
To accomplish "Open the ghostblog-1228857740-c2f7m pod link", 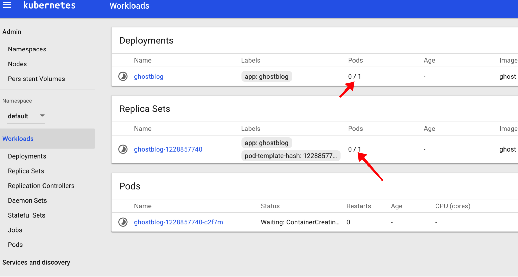I will click(178, 222).
